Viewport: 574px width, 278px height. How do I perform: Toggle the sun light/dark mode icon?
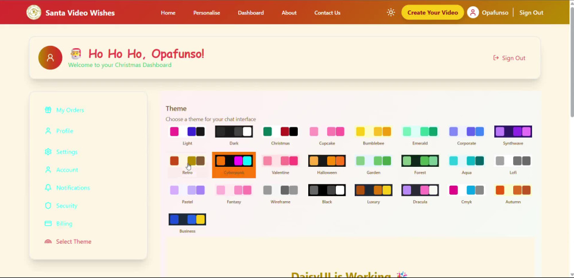(x=391, y=13)
